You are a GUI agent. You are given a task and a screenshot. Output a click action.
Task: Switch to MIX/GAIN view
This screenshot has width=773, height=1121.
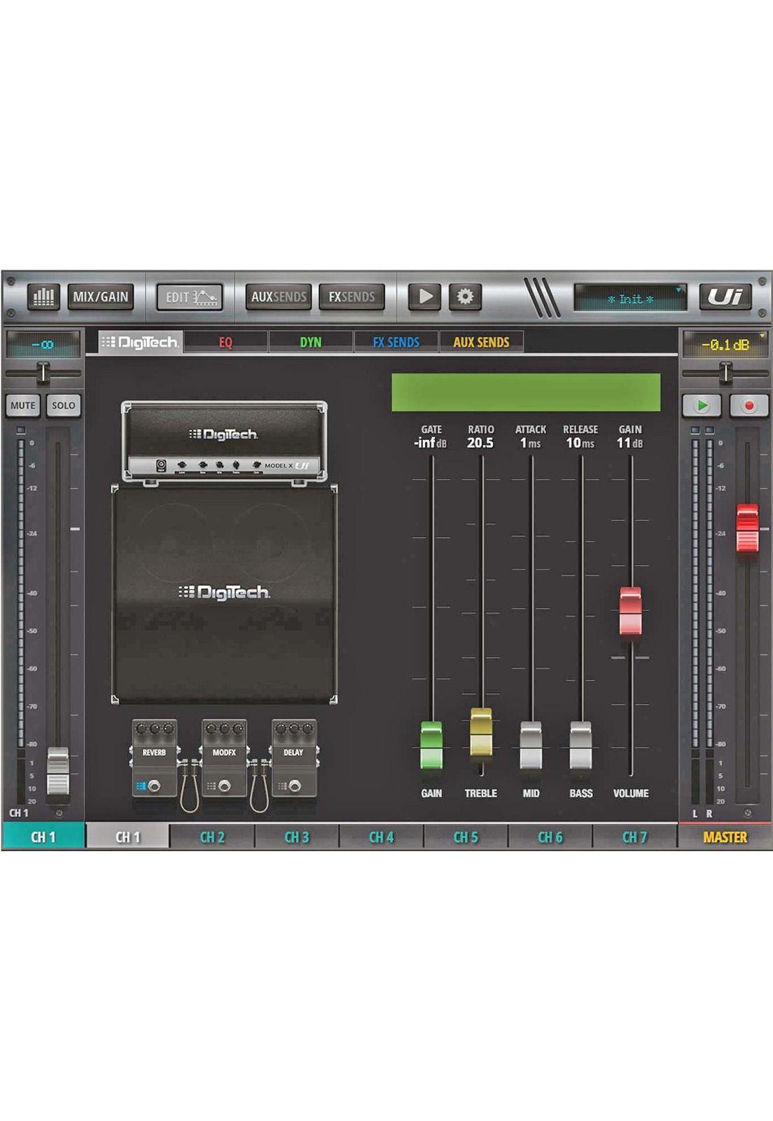101,296
